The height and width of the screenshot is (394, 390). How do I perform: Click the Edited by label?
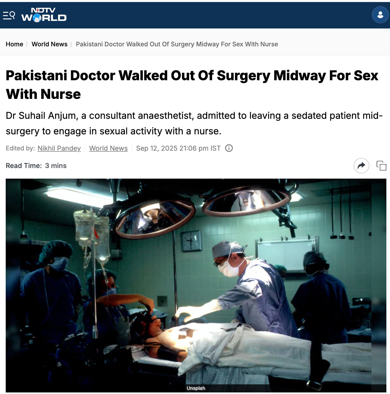pyautogui.click(x=20, y=148)
